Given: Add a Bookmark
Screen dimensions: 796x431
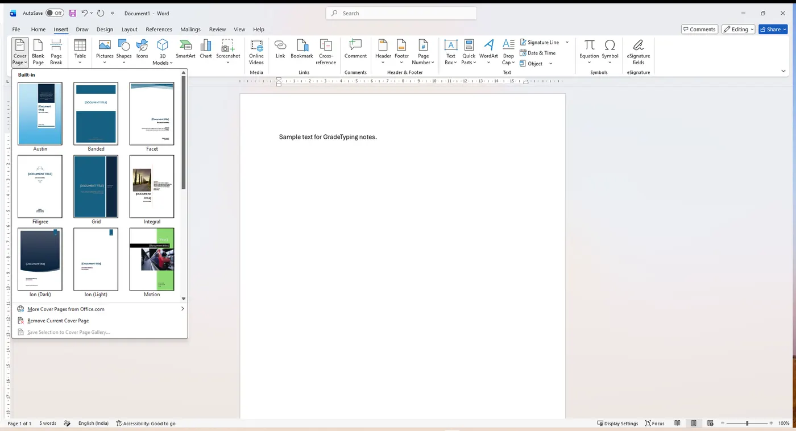Looking at the screenshot, I should (x=302, y=49).
